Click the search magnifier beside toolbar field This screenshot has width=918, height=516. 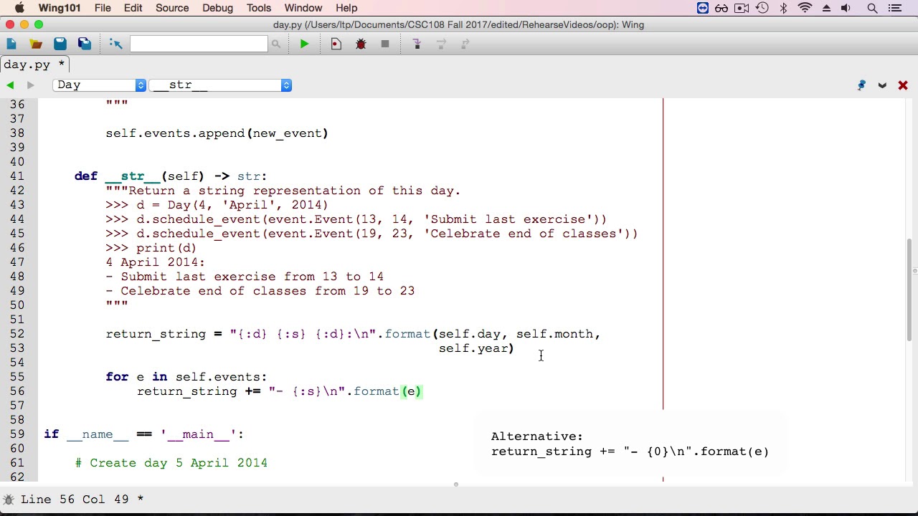275,44
